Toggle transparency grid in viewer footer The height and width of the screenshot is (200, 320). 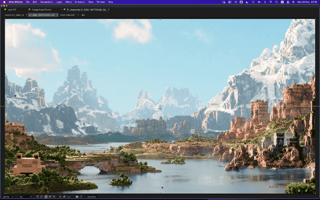tap(42, 197)
